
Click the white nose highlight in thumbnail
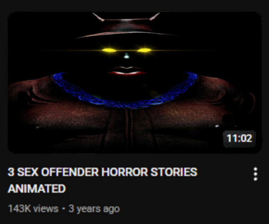point(127,56)
